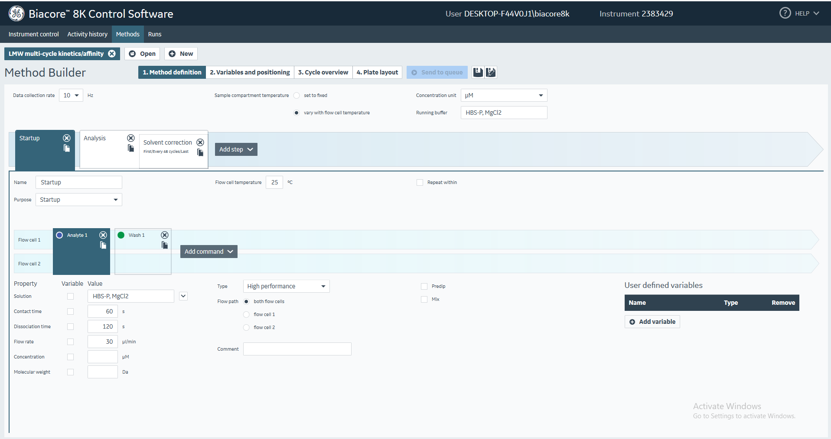The height and width of the screenshot is (439, 831).
Task: Close the LMW multi-cycle kinetics/affinity method
Action: (112, 54)
